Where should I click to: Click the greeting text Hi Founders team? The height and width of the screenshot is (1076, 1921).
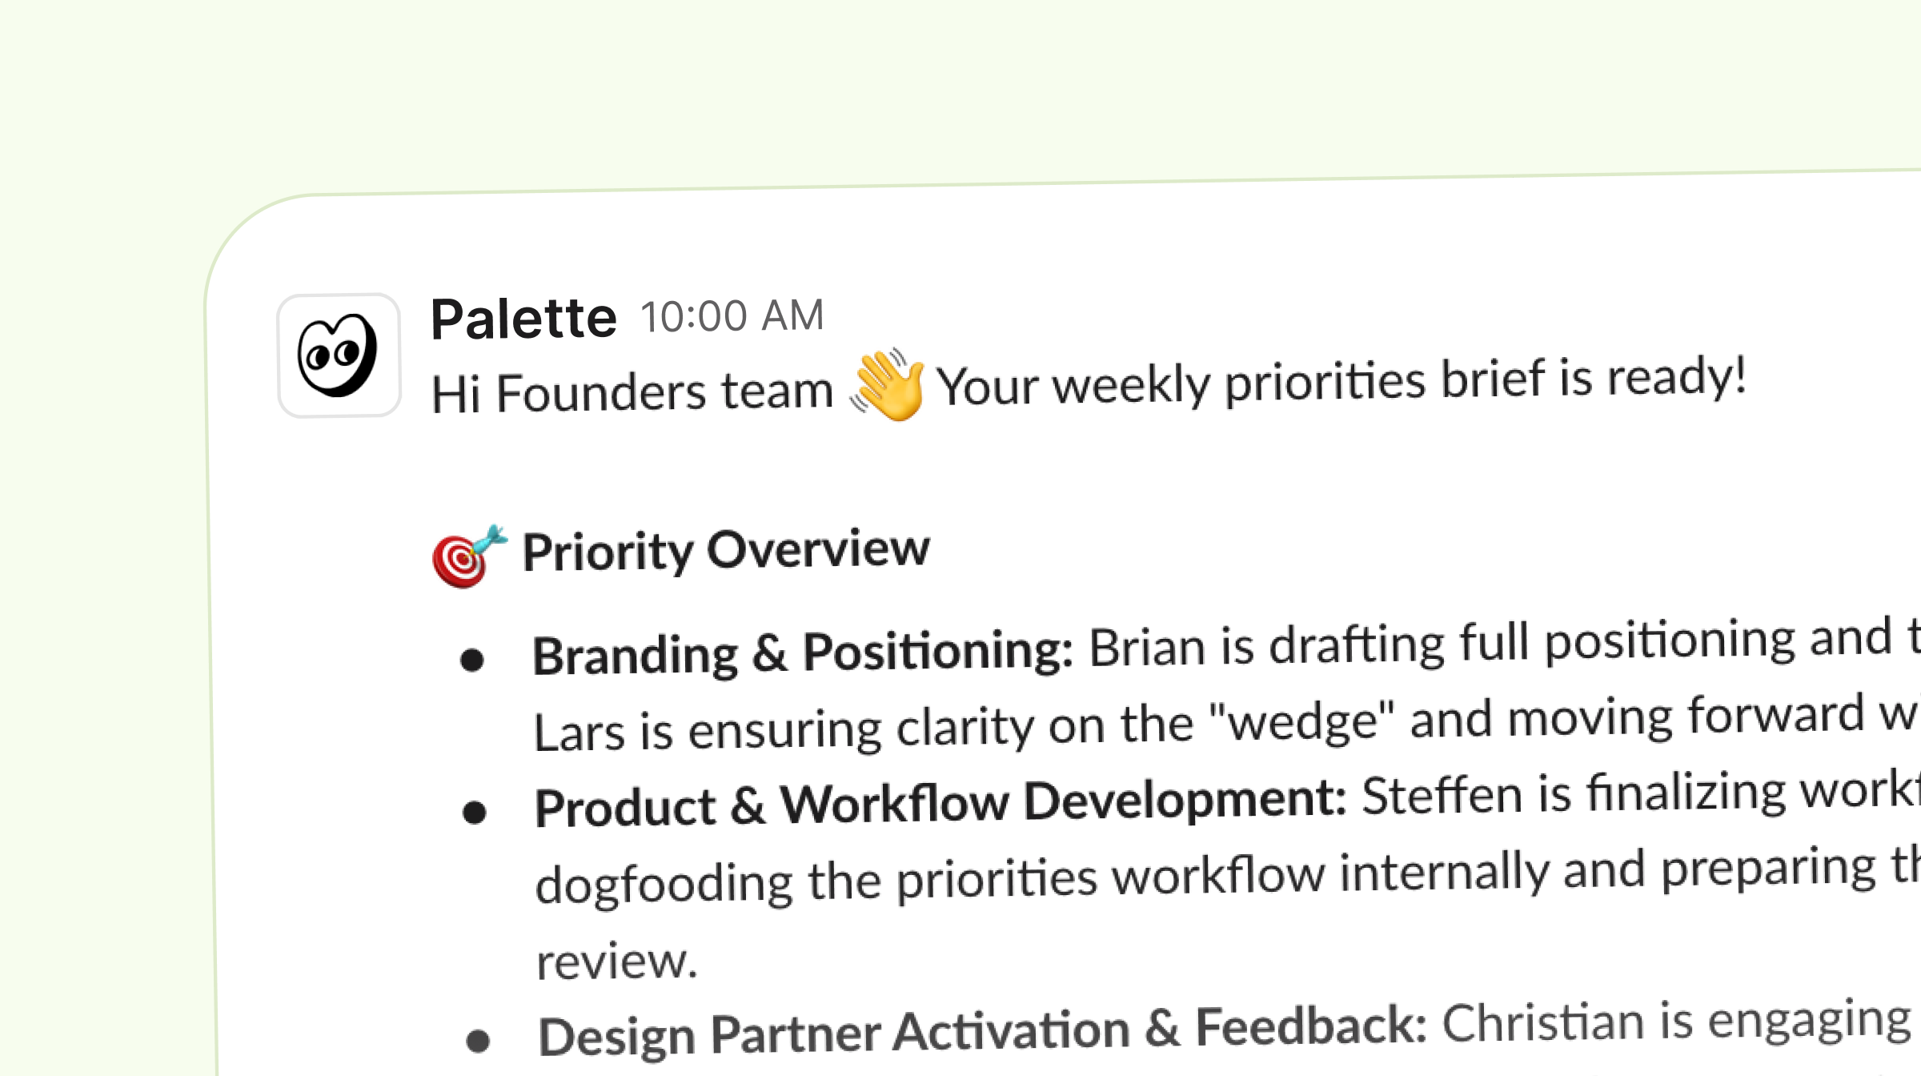click(632, 392)
